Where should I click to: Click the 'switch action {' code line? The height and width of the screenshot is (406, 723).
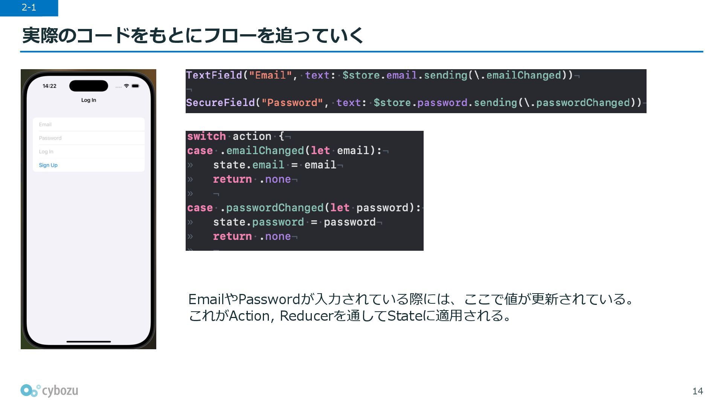(x=236, y=136)
